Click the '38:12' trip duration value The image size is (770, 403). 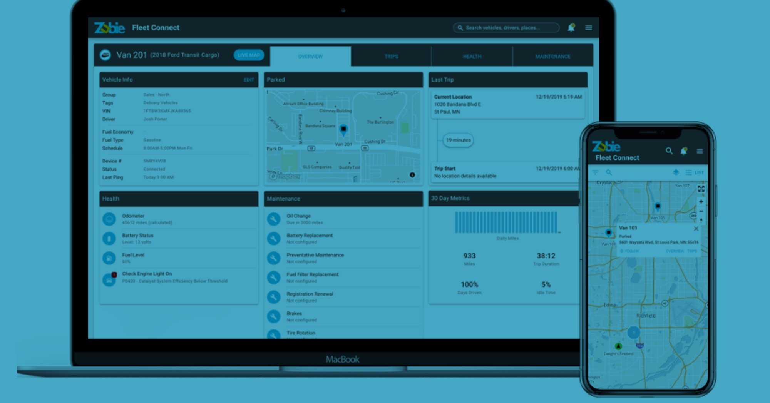pos(546,256)
